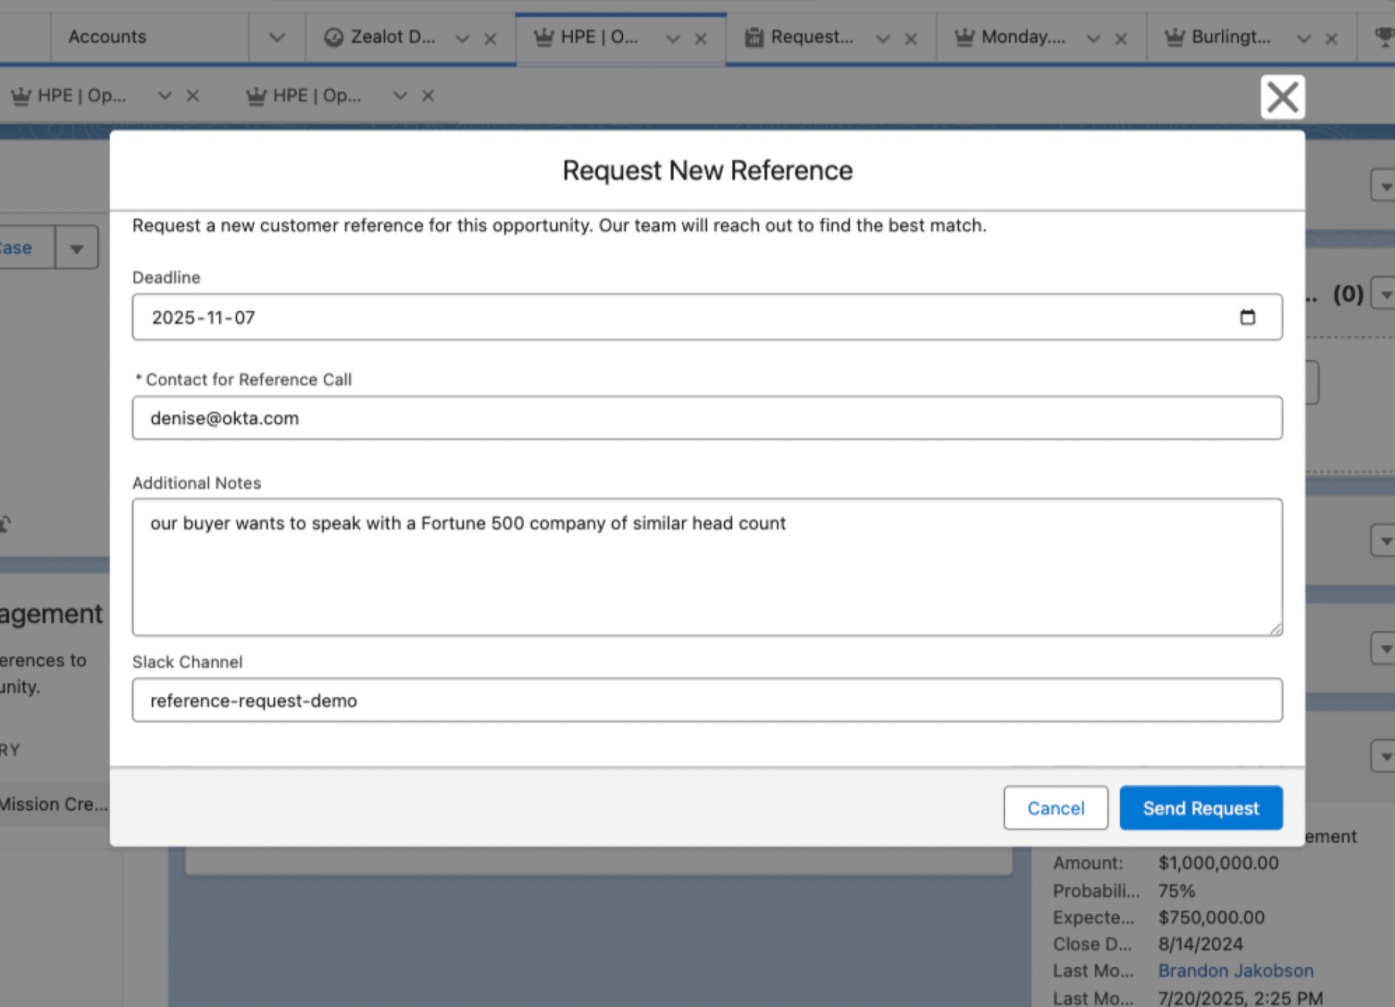Viewport: 1395px width, 1007px height.
Task: Close the first HPE | Op... subtab
Action: [193, 96]
